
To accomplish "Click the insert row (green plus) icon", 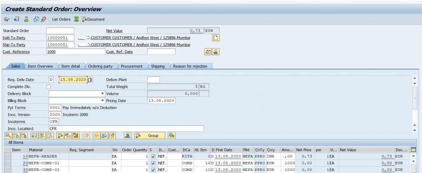I will 16,136.
